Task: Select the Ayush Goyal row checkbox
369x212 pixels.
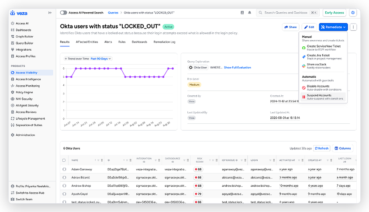Action: click(64, 194)
